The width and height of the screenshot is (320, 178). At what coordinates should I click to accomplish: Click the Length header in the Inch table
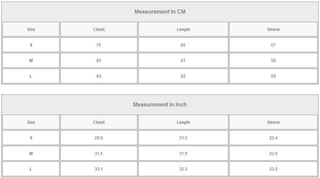pyautogui.click(x=183, y=122)
